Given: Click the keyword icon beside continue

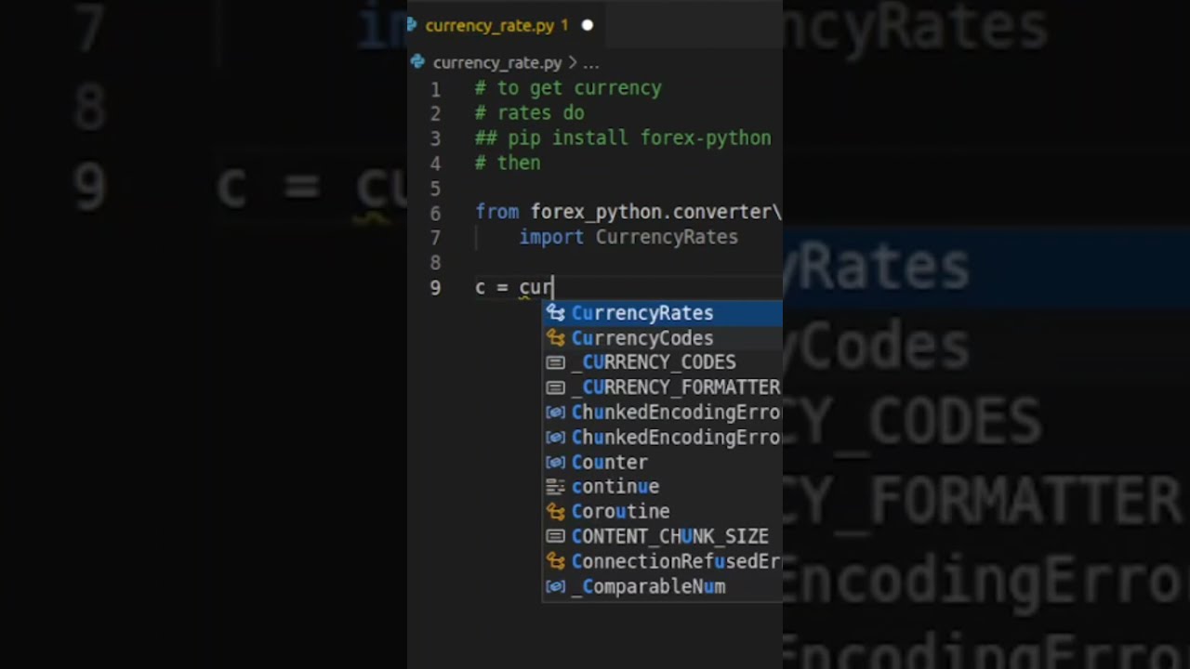Looking at the screenshot, I should point(556,487).
